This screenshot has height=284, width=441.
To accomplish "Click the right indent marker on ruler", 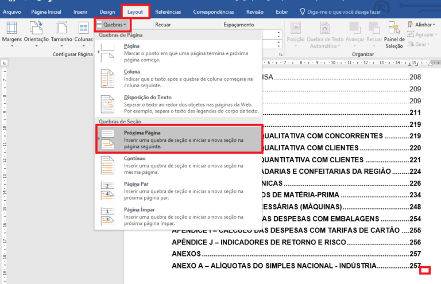I will pos(430,64).
